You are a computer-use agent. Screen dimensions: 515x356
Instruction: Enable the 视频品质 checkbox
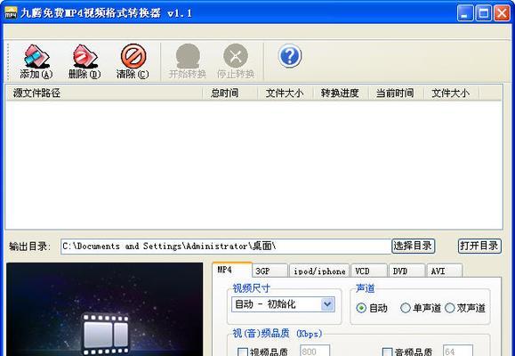pos(243,352)
